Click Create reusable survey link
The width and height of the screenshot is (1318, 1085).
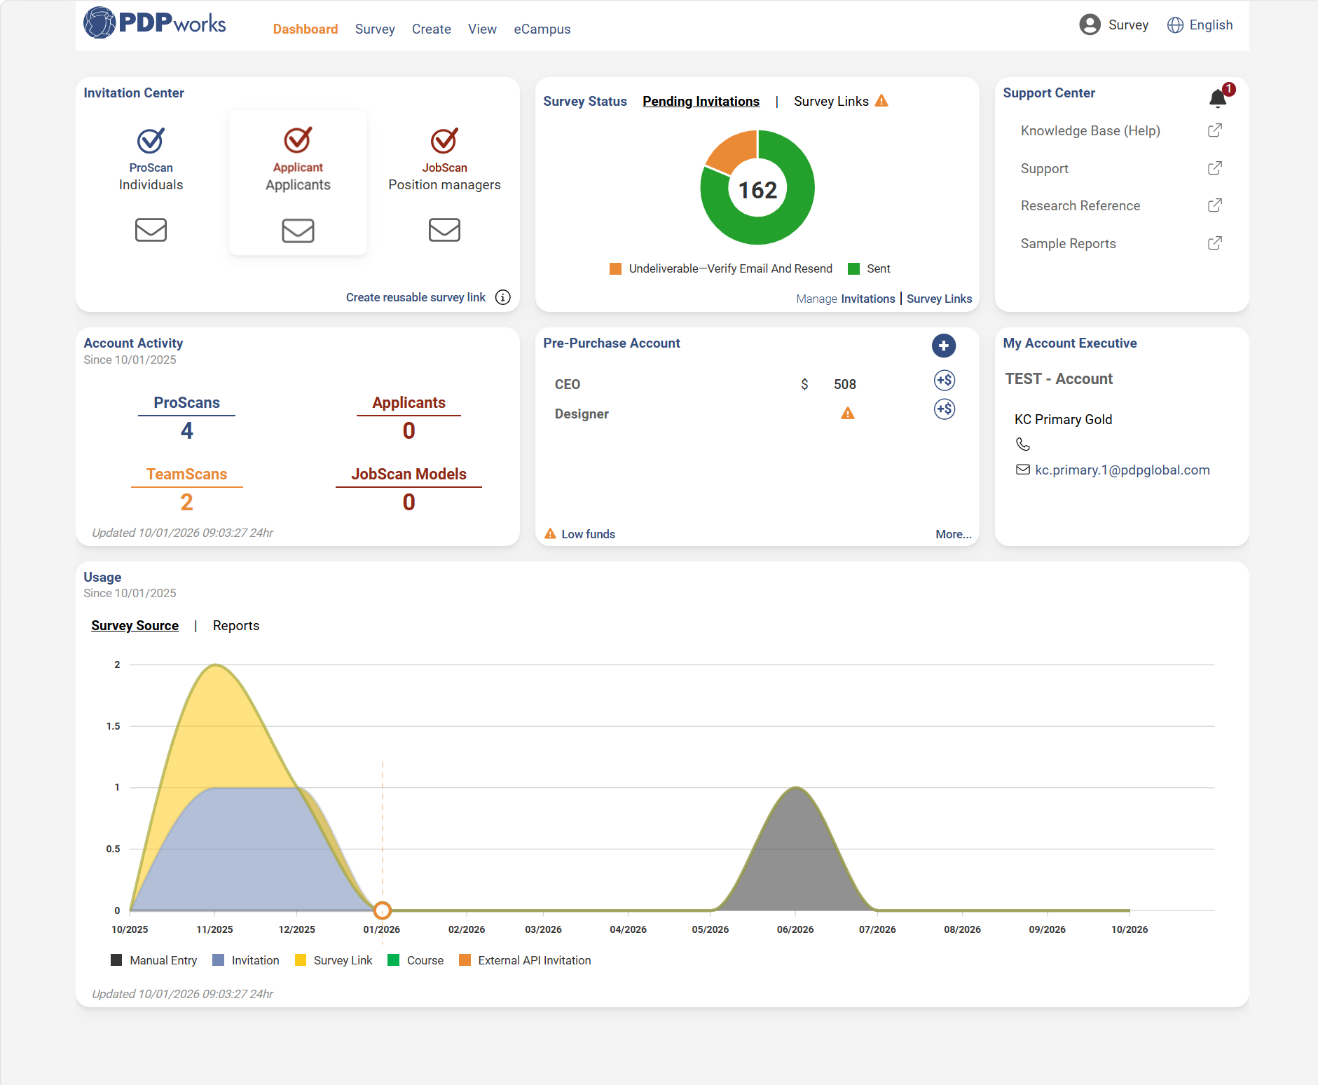coord(416,297)
